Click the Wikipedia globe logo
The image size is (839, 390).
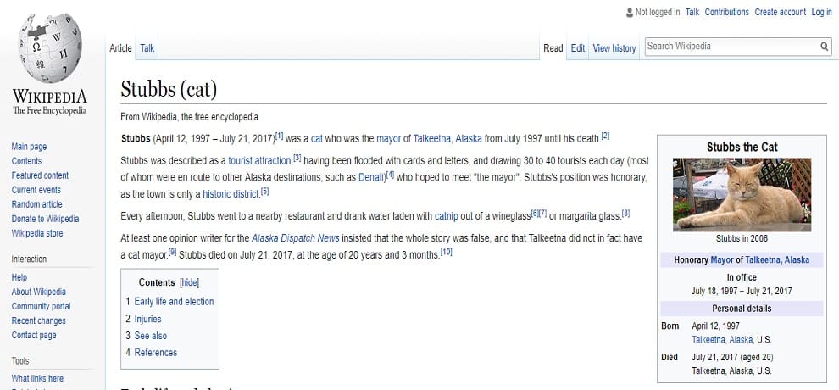click(50, 48)
